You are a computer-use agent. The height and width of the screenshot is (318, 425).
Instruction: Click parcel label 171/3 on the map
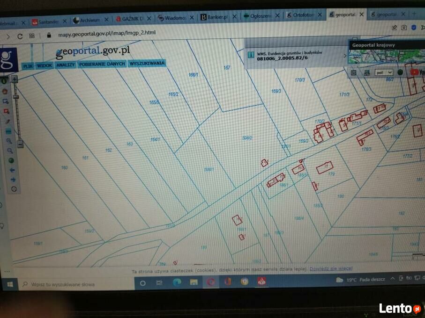(x=344, y=94)
